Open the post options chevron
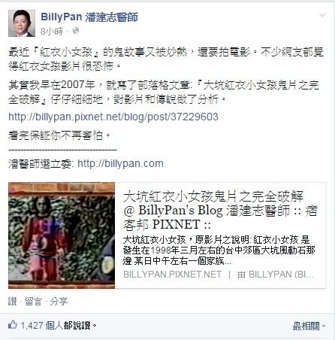This screenshot has width=335, height=340. (x=322, y=15)
